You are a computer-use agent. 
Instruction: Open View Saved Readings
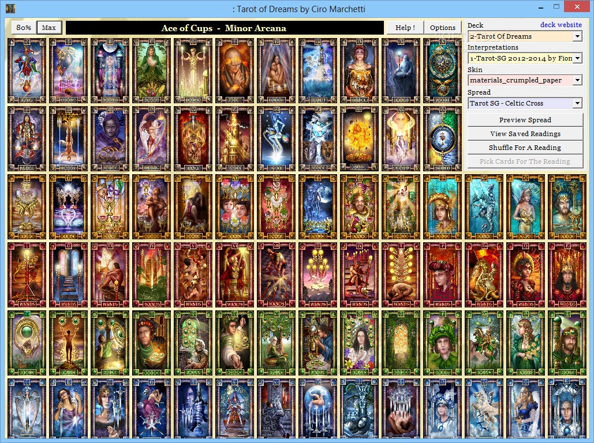click(525, 134)
